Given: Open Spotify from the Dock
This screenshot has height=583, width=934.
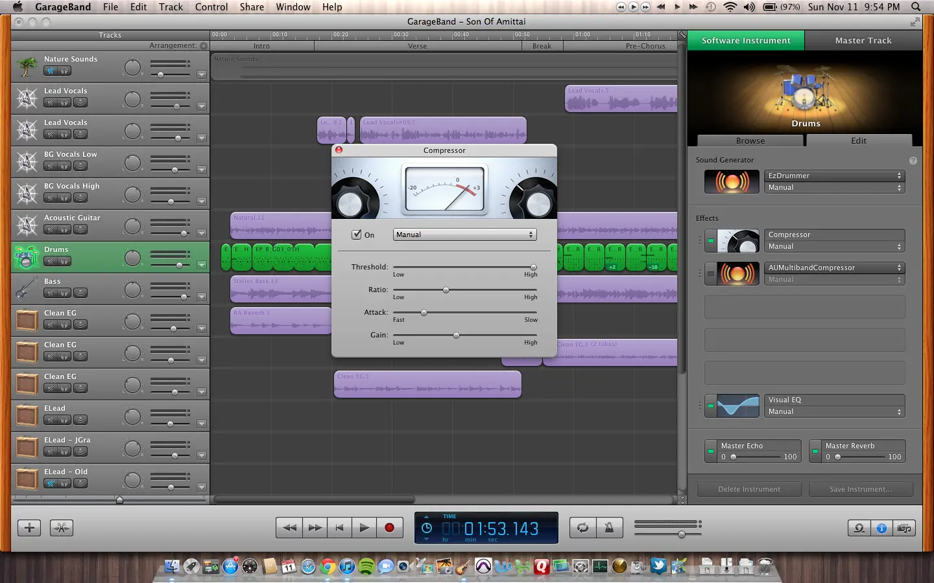Looking at the screenshot, I should tap(366, 567).
